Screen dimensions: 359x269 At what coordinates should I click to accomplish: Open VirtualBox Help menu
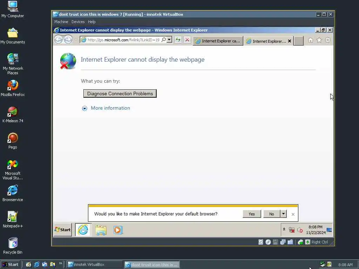(92, 22)
